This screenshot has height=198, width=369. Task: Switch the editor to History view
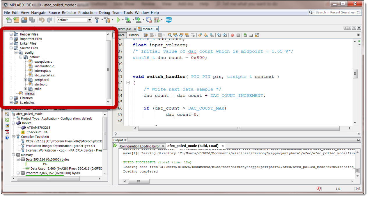coord(134,35)
